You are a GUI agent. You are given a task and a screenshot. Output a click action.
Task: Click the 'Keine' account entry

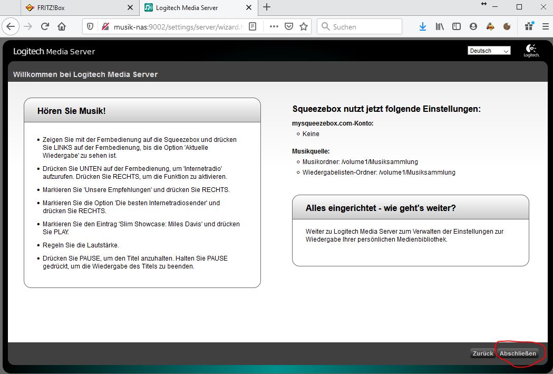coord(311,134)
